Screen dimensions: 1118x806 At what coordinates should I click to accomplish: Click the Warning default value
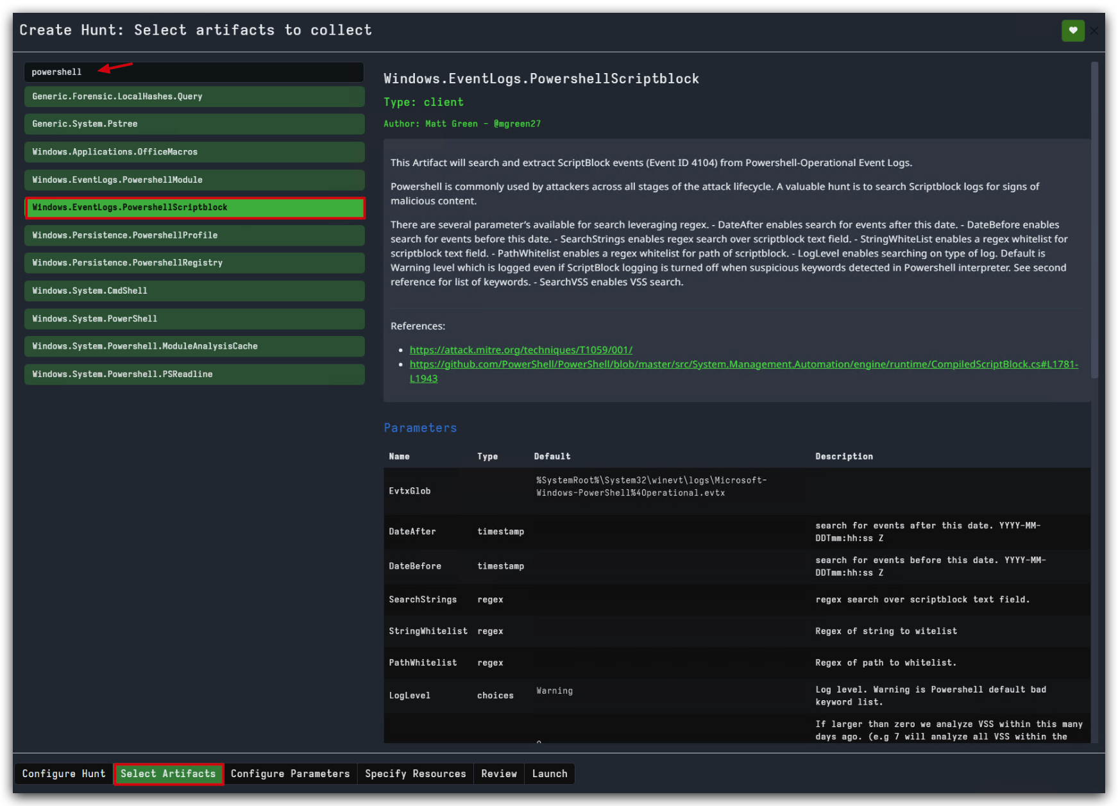coord(555,691)
